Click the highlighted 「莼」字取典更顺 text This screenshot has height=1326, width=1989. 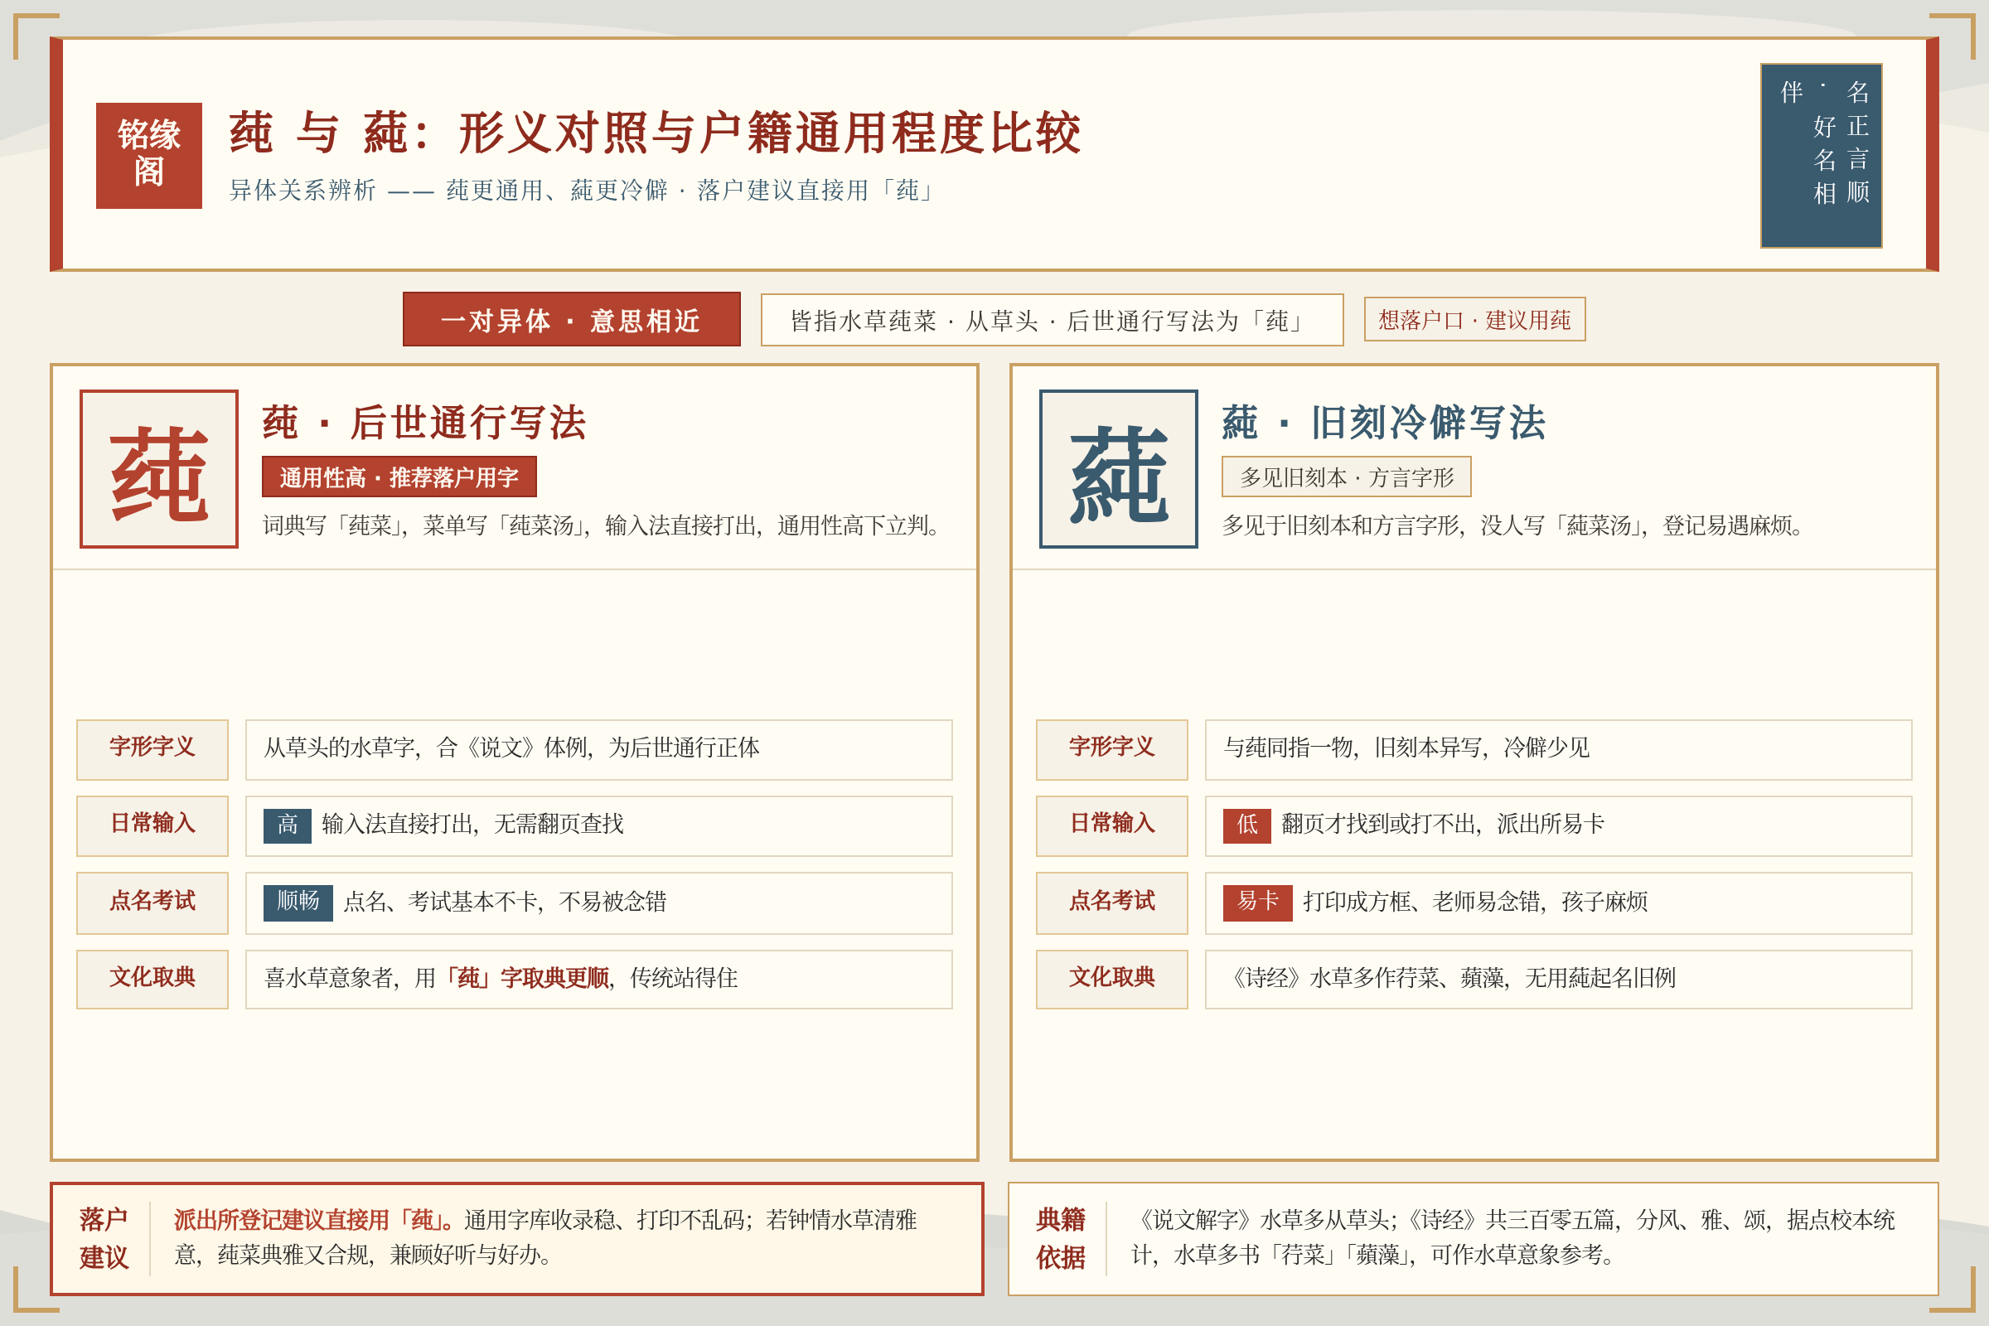(525, 979)
